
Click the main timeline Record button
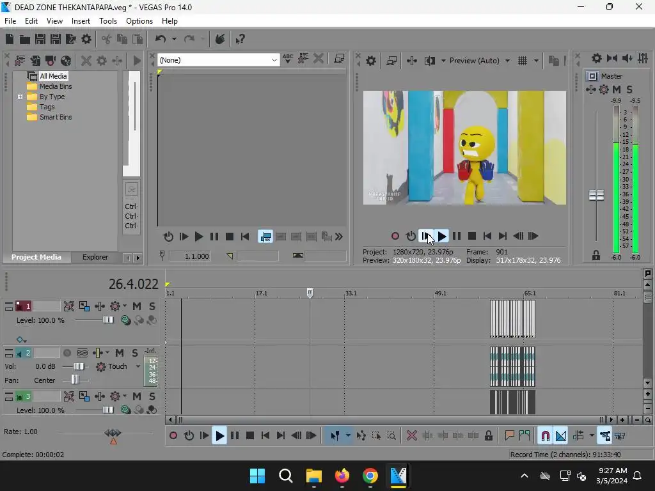(173, 436)
